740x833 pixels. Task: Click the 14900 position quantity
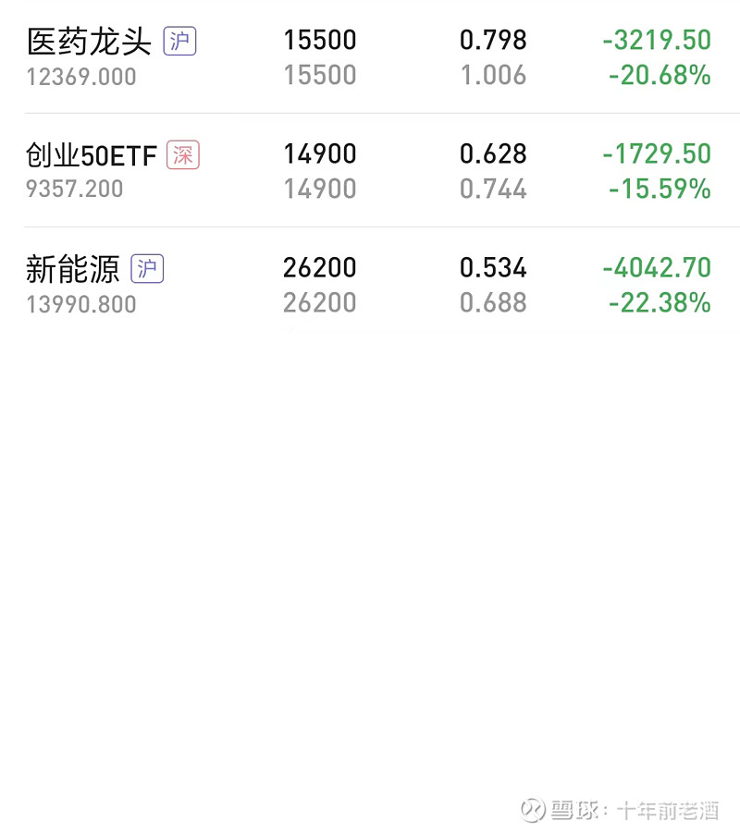(320, 154)
